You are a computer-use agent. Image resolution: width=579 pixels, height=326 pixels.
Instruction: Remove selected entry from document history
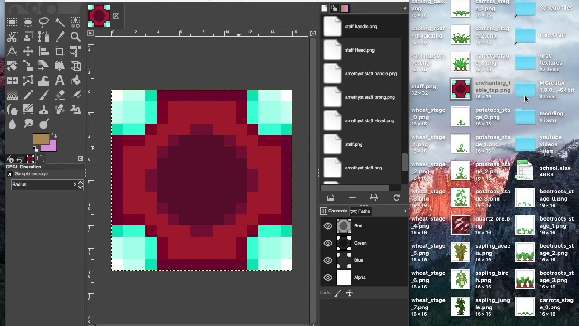click(352, 197)
